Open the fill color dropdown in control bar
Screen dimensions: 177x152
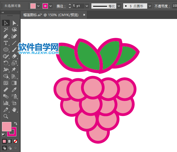[38, 6]
